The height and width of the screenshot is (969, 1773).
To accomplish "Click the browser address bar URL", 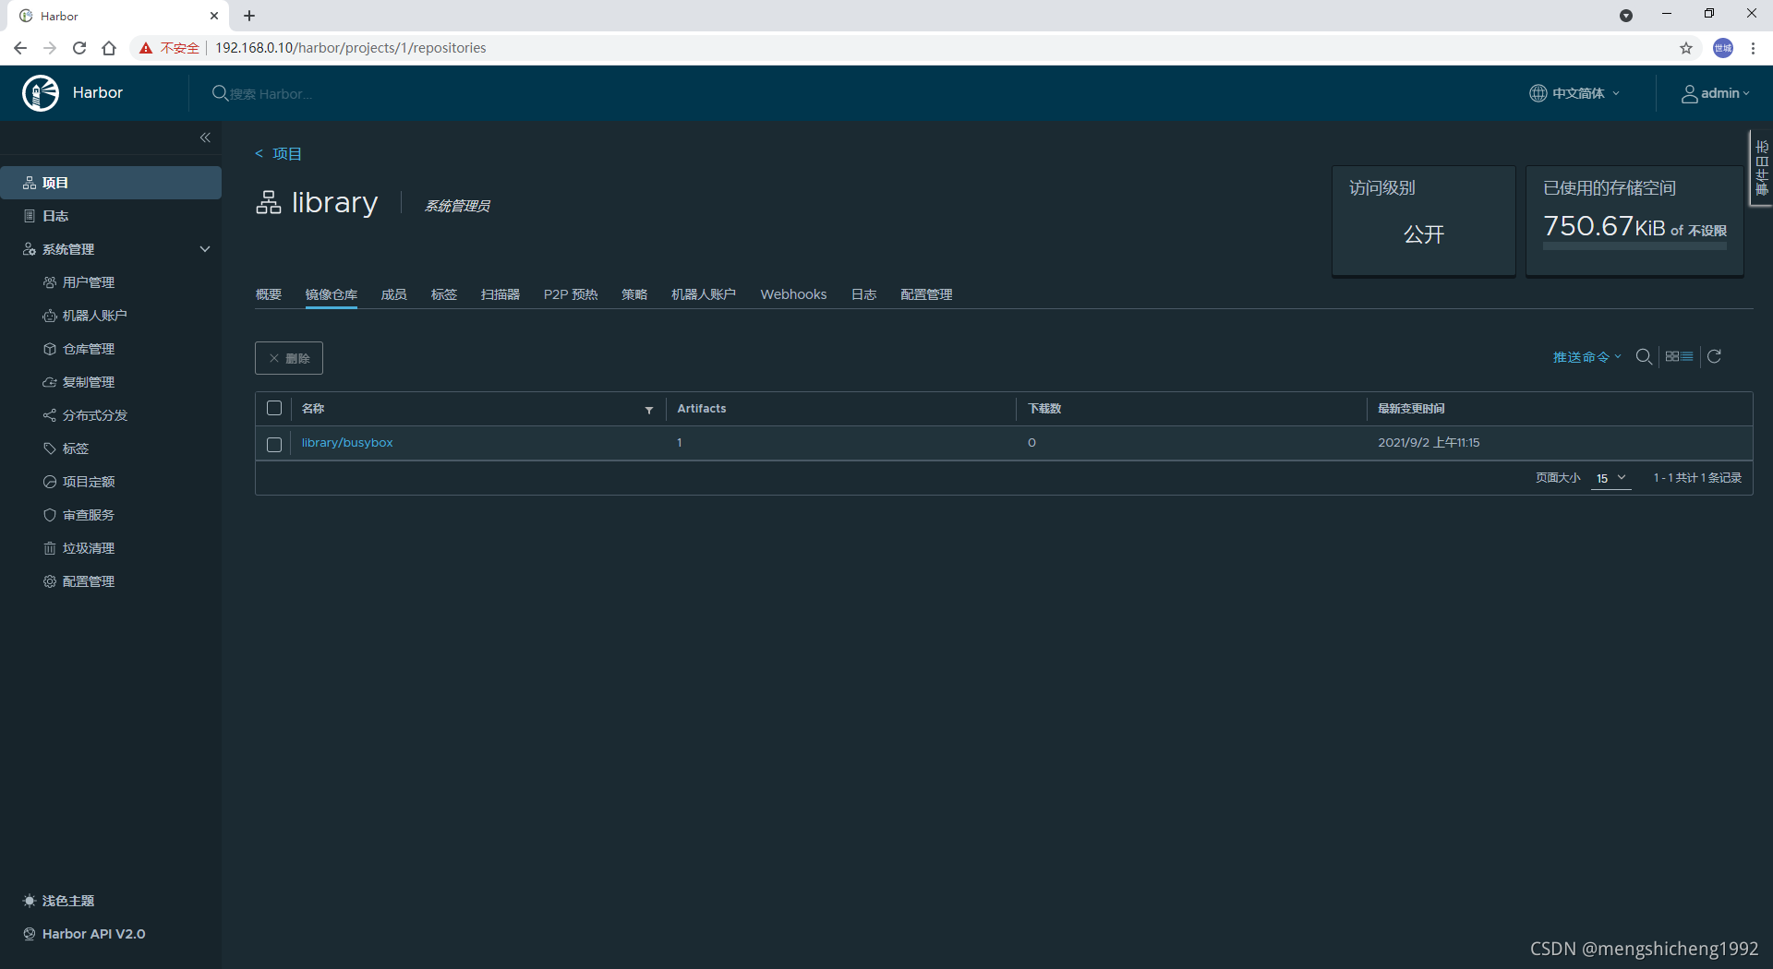I will point(351,48).
